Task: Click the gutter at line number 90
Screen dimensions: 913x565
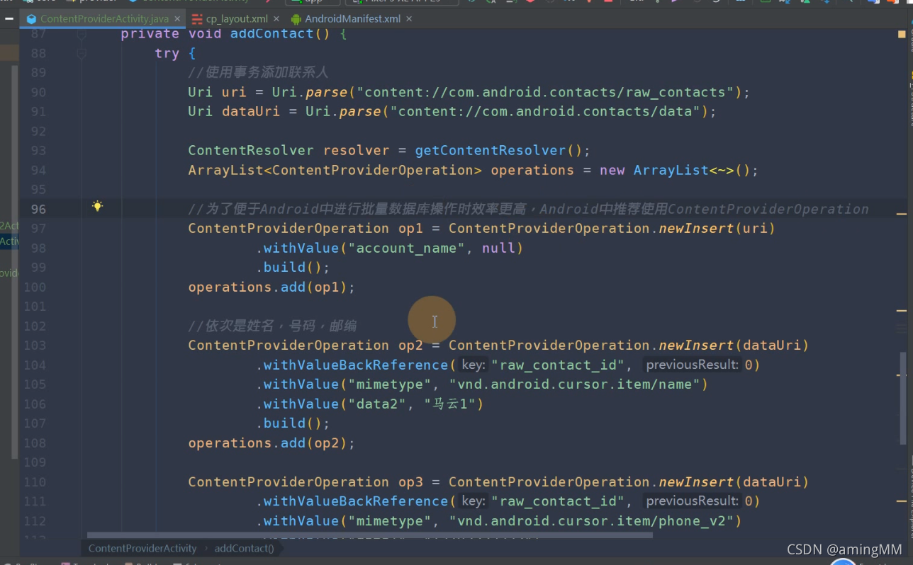Action: pos(38,92)
